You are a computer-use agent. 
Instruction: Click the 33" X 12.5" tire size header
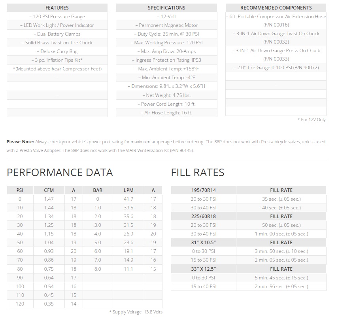click(x=204, y=269)
